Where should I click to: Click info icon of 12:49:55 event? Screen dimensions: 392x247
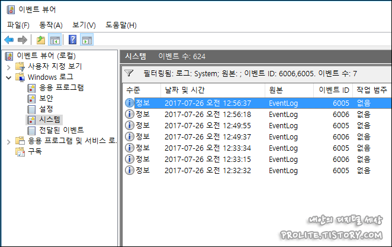pyautogui.click(x=130, y=125)
